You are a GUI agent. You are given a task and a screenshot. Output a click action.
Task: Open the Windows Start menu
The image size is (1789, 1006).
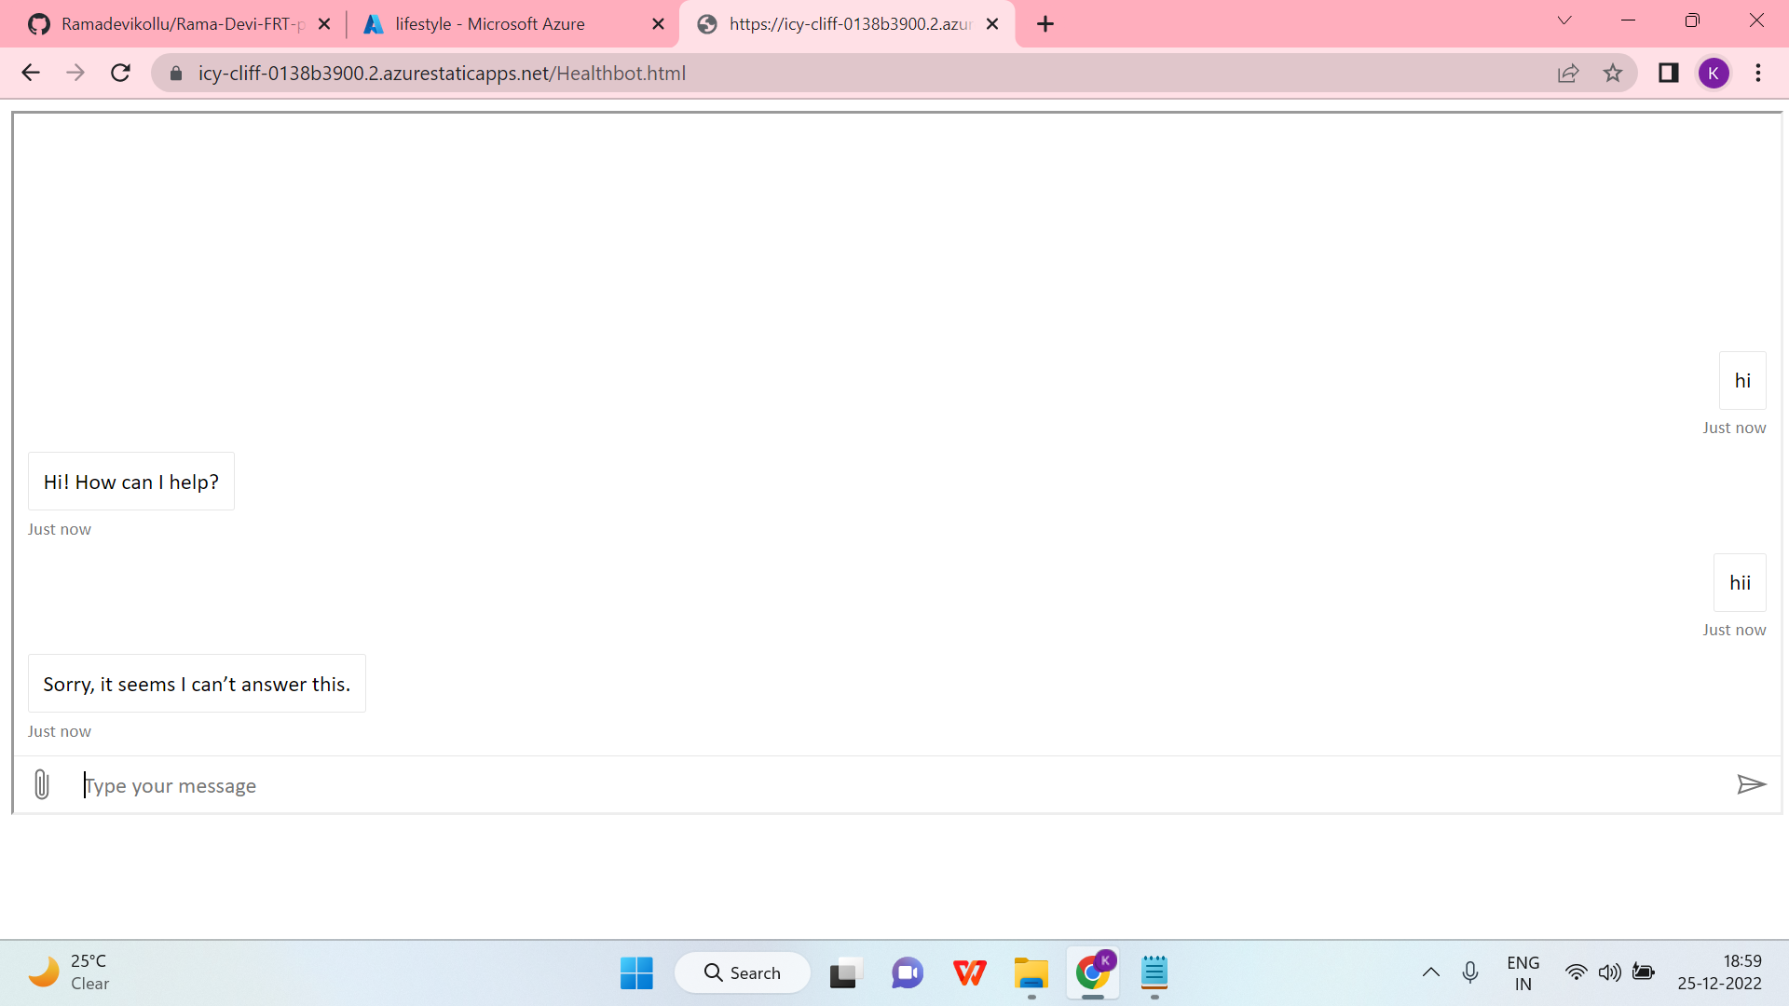[636, 972]
